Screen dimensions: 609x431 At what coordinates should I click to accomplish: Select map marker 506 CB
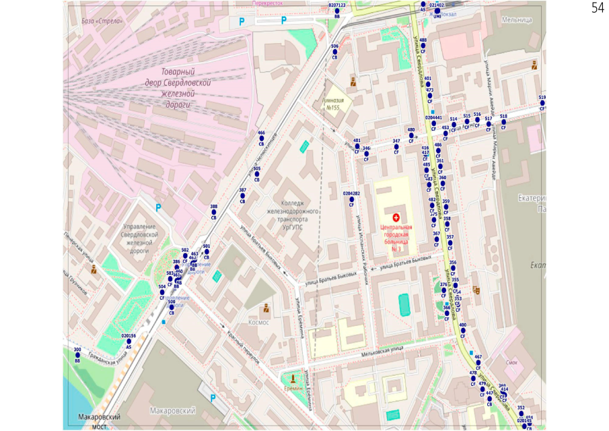coord(334,53)
